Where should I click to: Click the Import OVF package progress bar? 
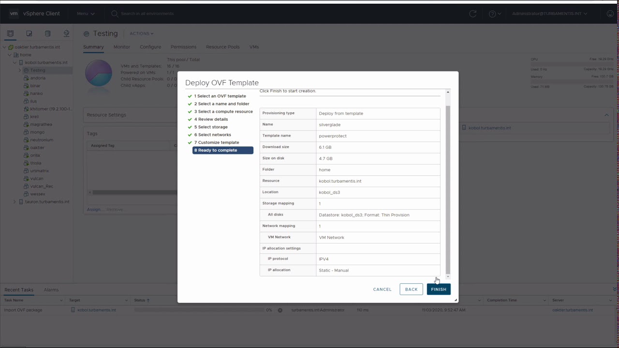coord(199,310)
